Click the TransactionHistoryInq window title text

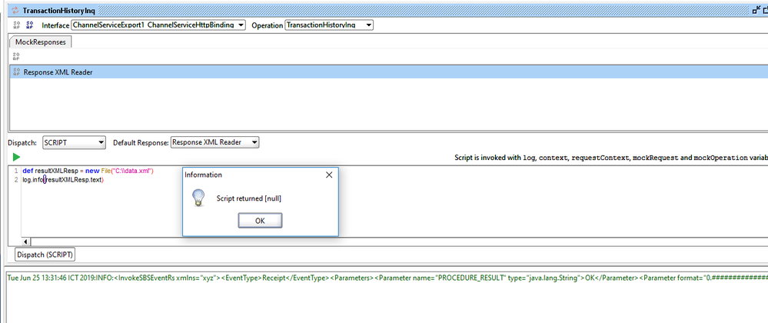[59, 10]
